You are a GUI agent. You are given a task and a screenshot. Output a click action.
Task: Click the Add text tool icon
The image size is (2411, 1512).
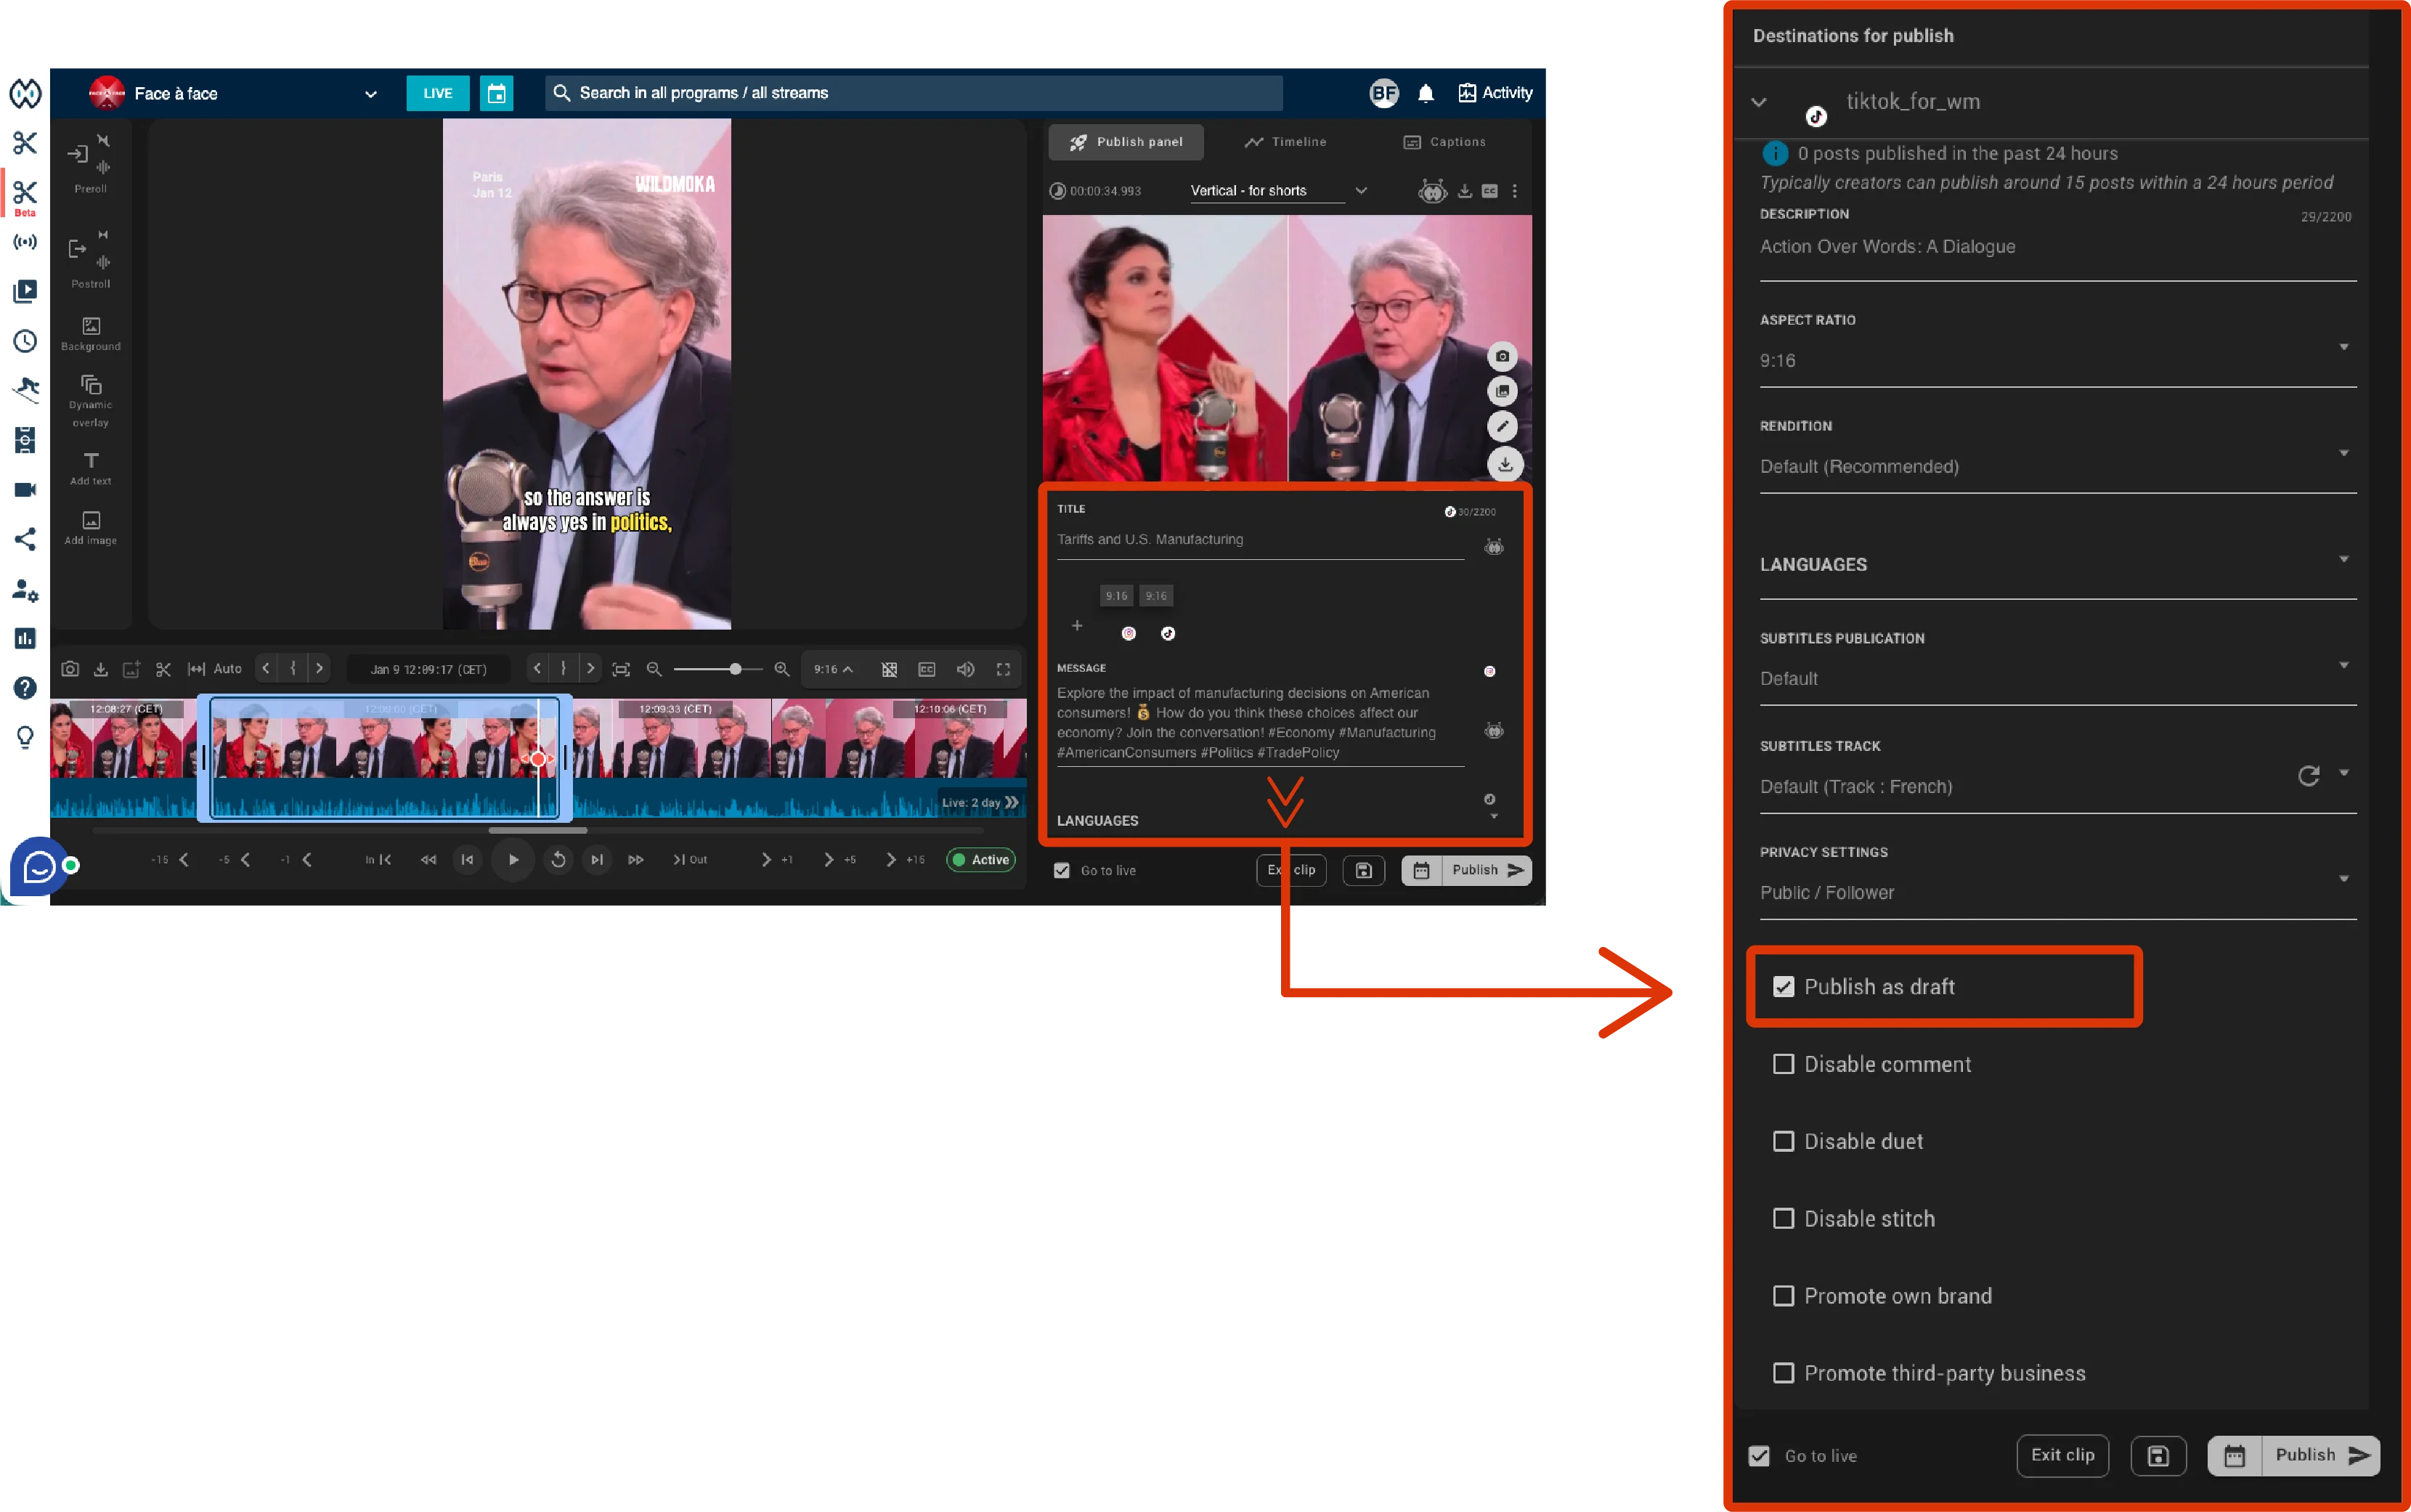(91, 461)
